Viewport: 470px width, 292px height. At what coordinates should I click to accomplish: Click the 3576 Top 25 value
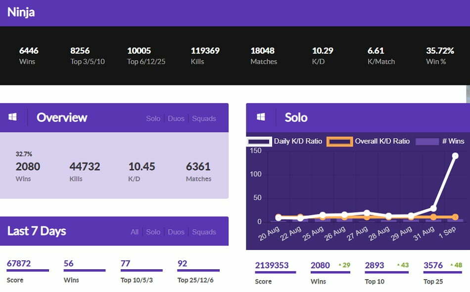click(x=433, y=265)
